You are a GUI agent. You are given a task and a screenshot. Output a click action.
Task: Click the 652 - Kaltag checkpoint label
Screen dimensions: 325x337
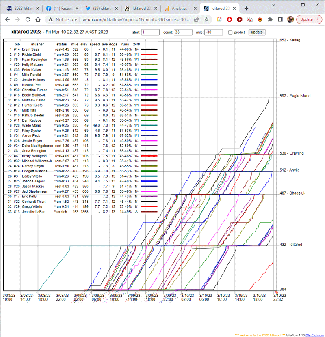[x=290, y=40]
